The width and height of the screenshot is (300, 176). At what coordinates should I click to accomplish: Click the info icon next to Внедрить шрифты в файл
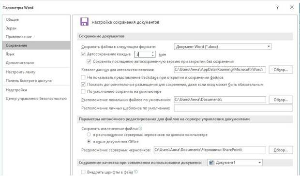(135, 172)
